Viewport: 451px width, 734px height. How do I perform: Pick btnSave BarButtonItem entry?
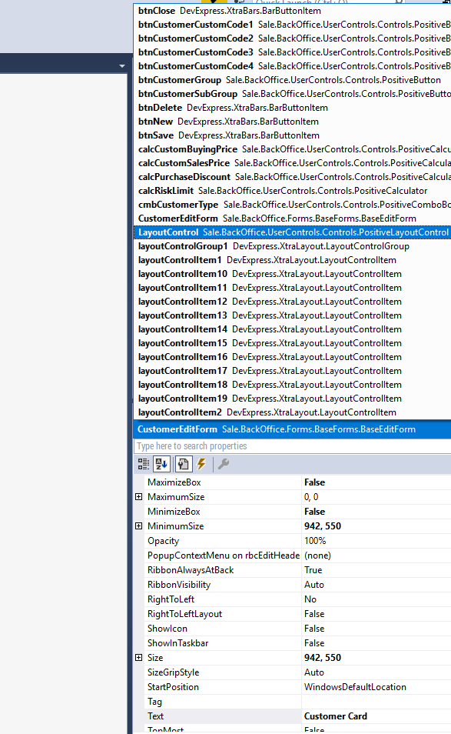(x=293, y=135)
